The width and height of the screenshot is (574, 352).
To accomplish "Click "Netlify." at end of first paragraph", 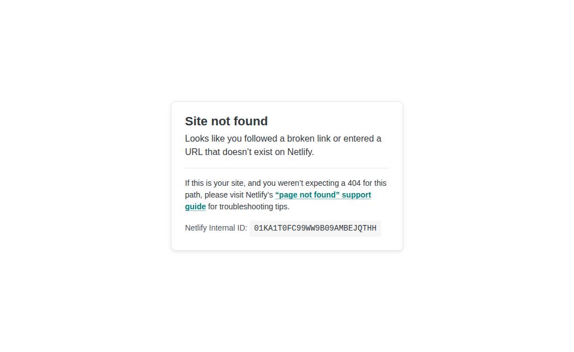I will (300, 152).
